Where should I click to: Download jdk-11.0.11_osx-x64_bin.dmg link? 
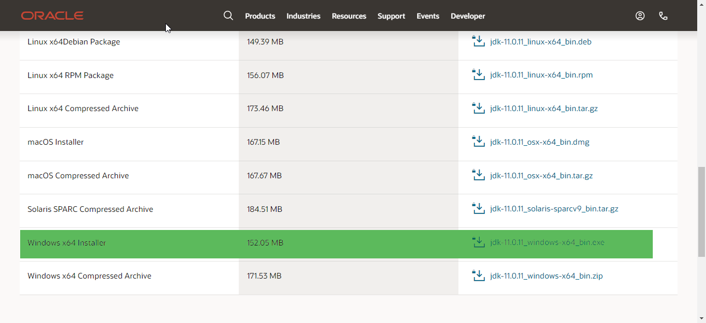coord(540,142)
